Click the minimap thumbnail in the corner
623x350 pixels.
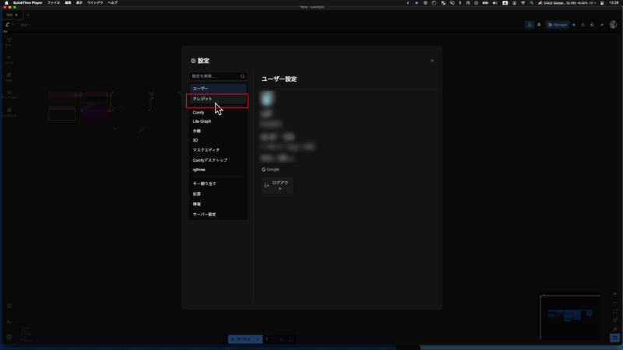coord(570,316)
